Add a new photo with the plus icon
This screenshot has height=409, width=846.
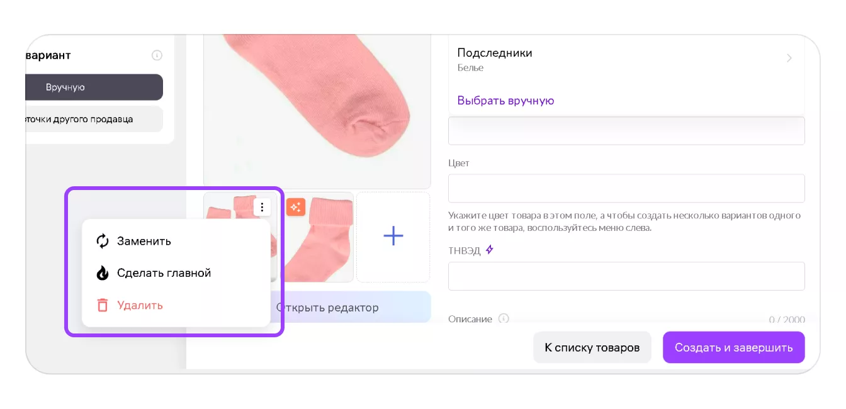coord(393,237)
